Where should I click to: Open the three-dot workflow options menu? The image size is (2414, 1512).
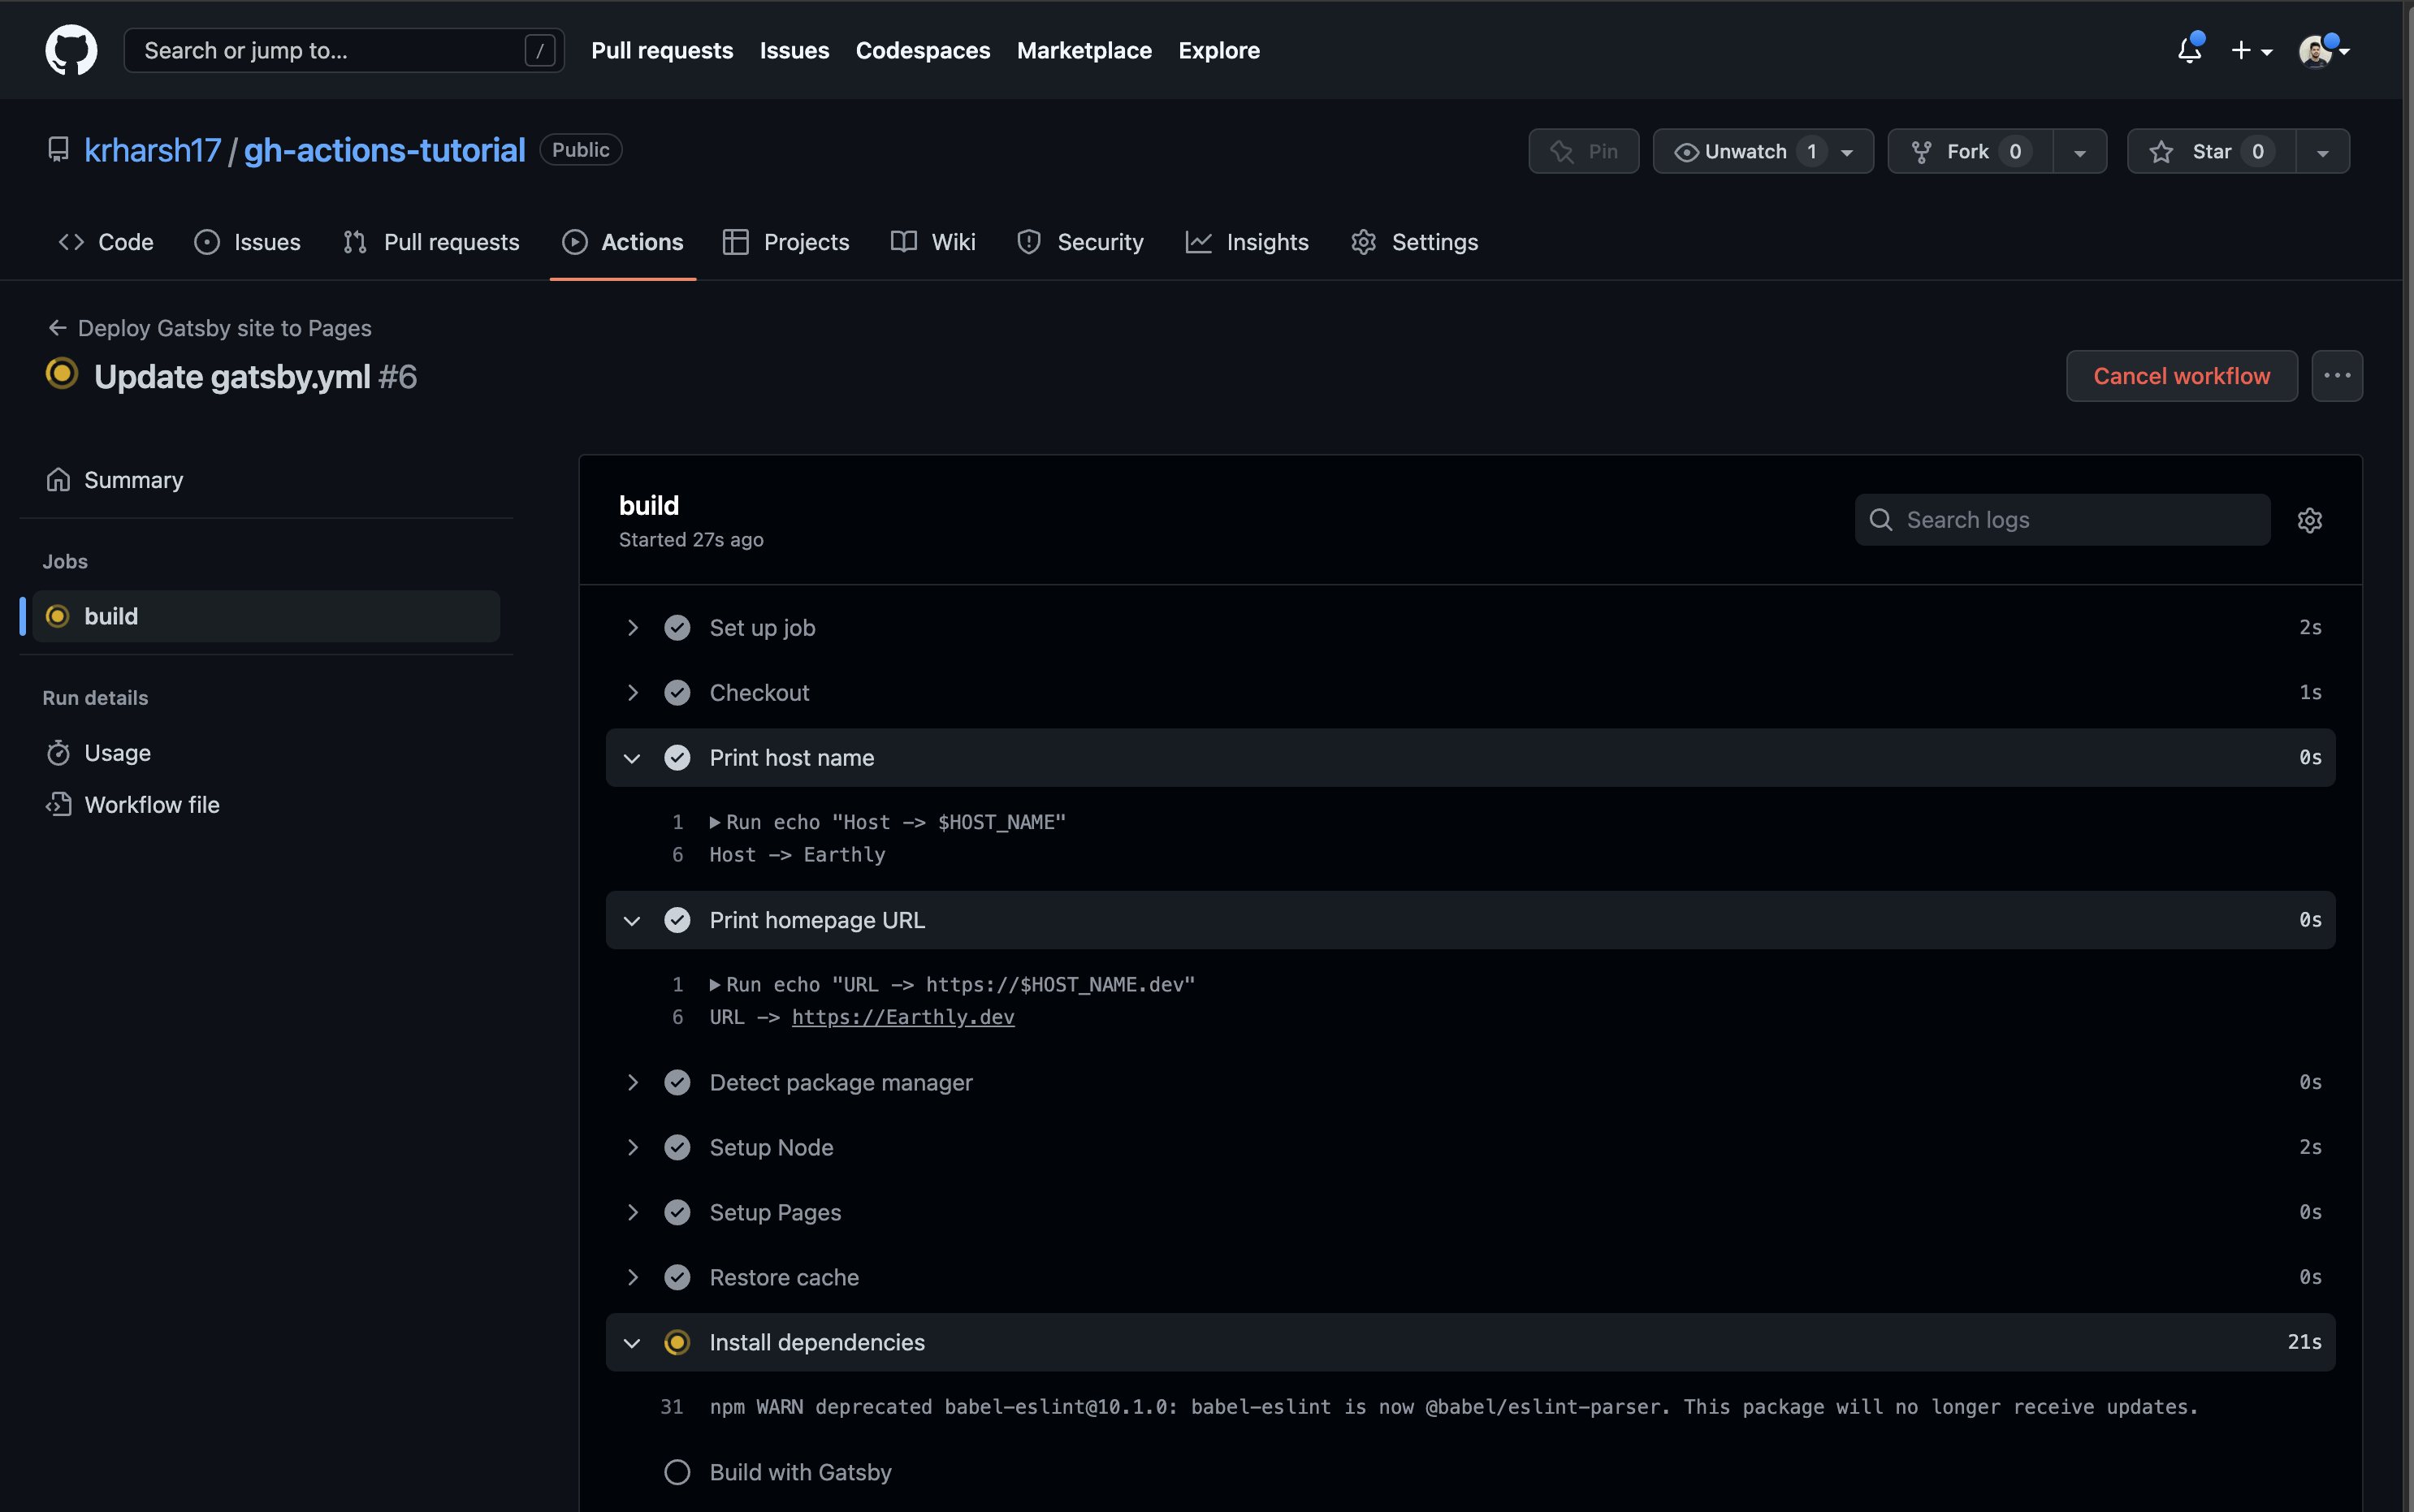2336,376
